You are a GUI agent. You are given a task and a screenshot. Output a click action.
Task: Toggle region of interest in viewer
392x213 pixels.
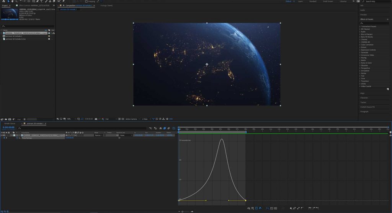tap(119, 119)
